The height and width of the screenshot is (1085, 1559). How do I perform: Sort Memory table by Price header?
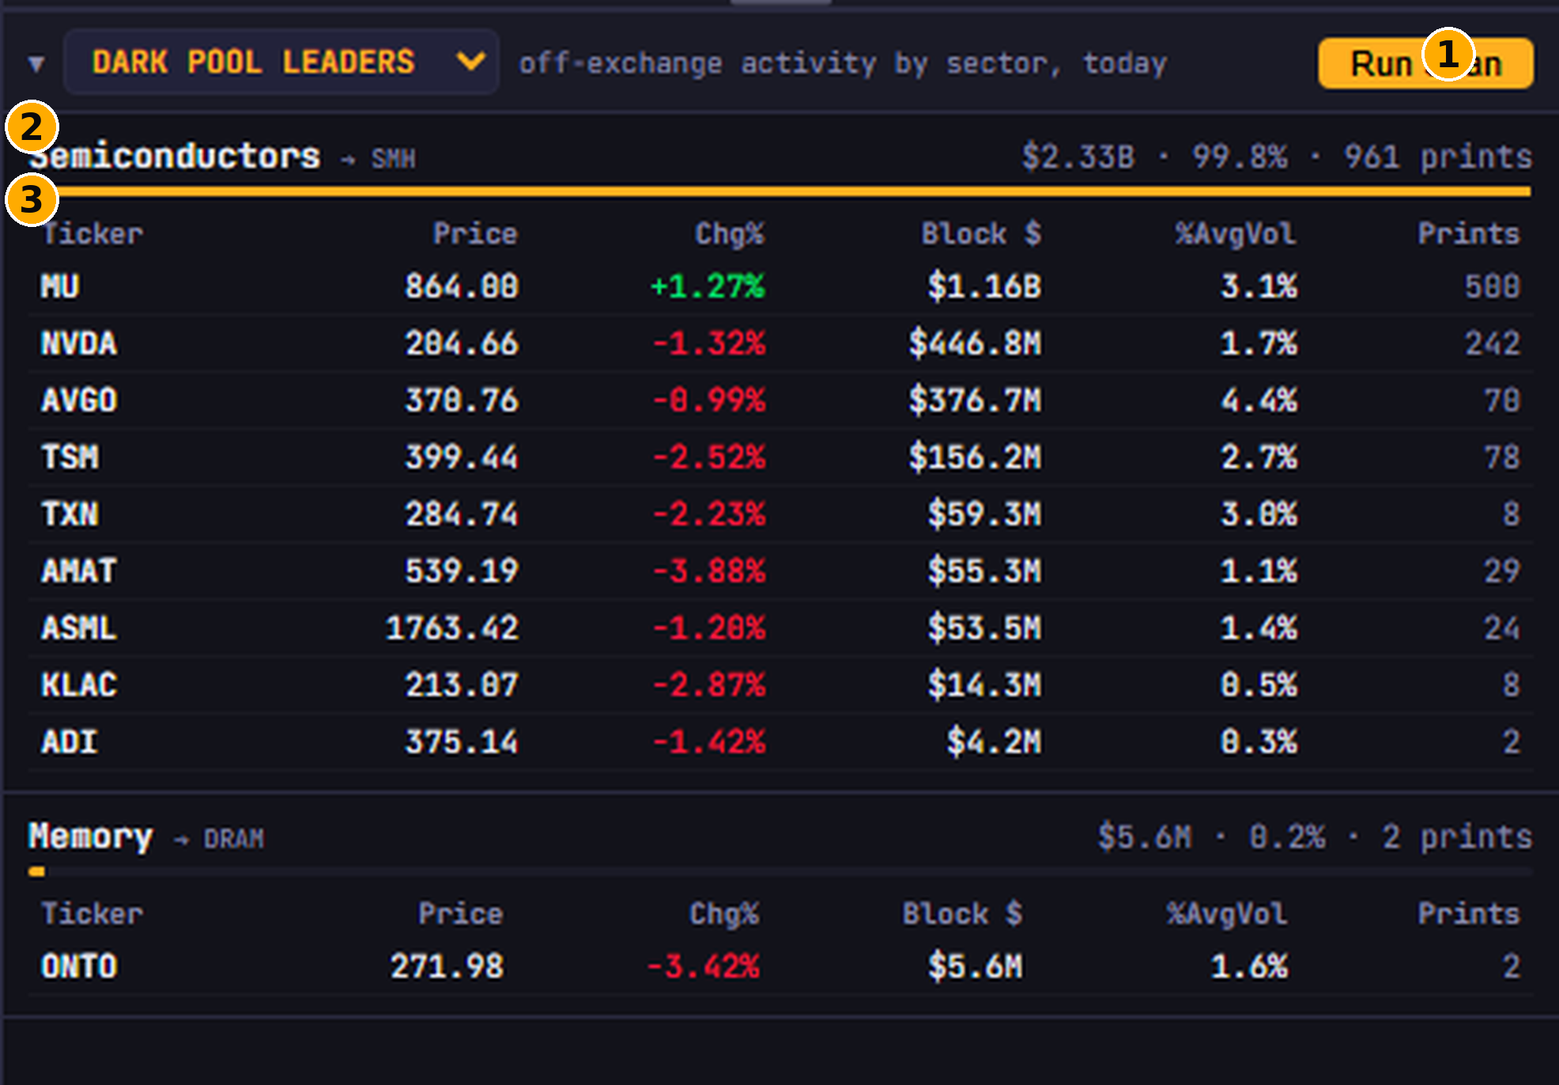tap(461, 913)
